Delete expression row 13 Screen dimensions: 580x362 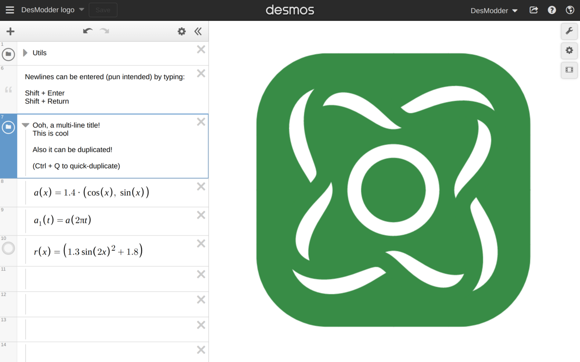(201, 325)
